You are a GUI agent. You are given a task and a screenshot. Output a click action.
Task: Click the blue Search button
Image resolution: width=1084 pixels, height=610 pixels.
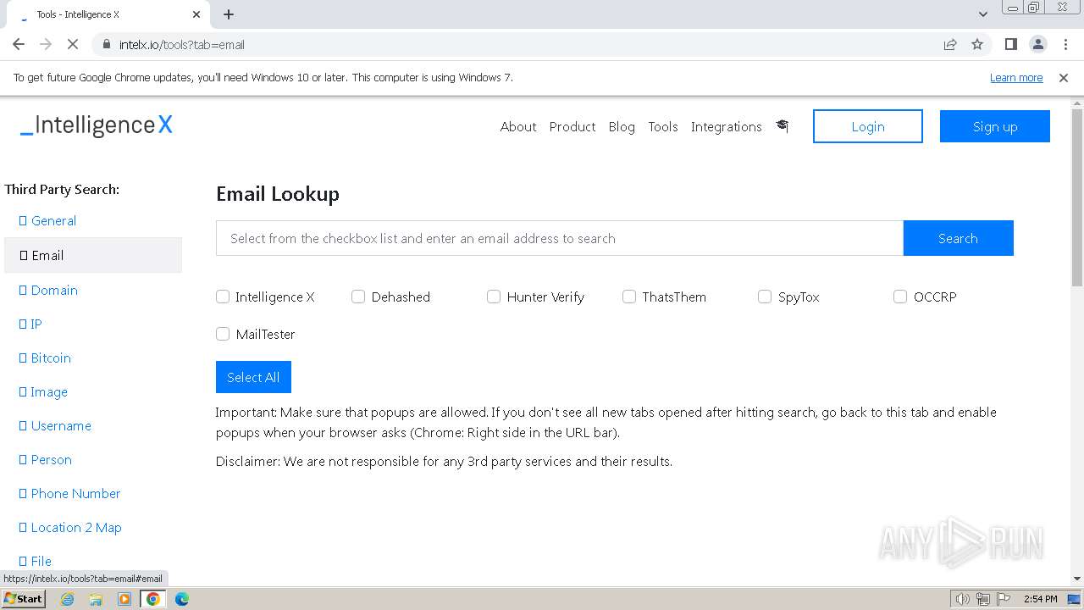pyautogui.click(x=959, y=238)
